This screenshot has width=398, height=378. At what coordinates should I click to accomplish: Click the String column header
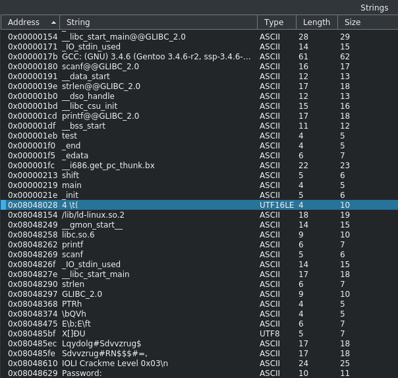pyautogui.click(x=158, y=22)
